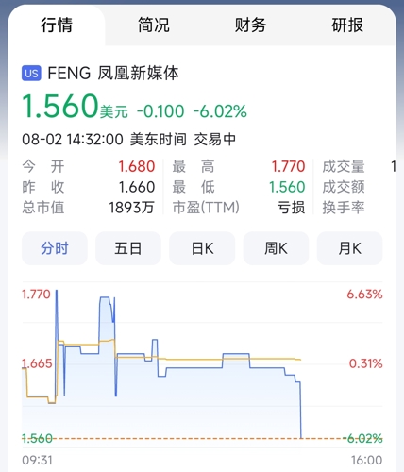The image size is (404, 472).
Task: Click the current price 1.560
Action: pos(60,106)
